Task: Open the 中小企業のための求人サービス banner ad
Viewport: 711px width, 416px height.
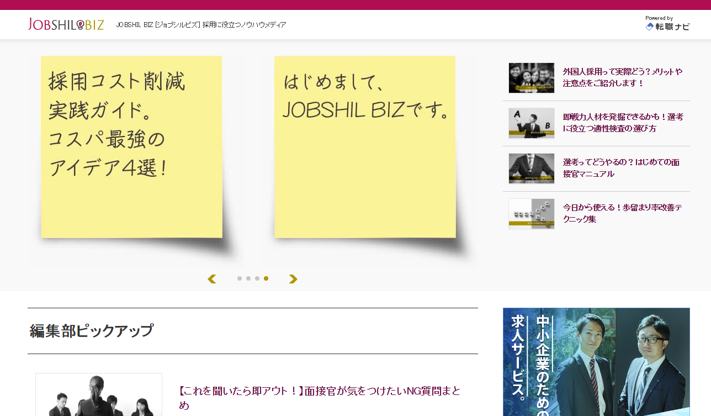Action: [596, 362]
